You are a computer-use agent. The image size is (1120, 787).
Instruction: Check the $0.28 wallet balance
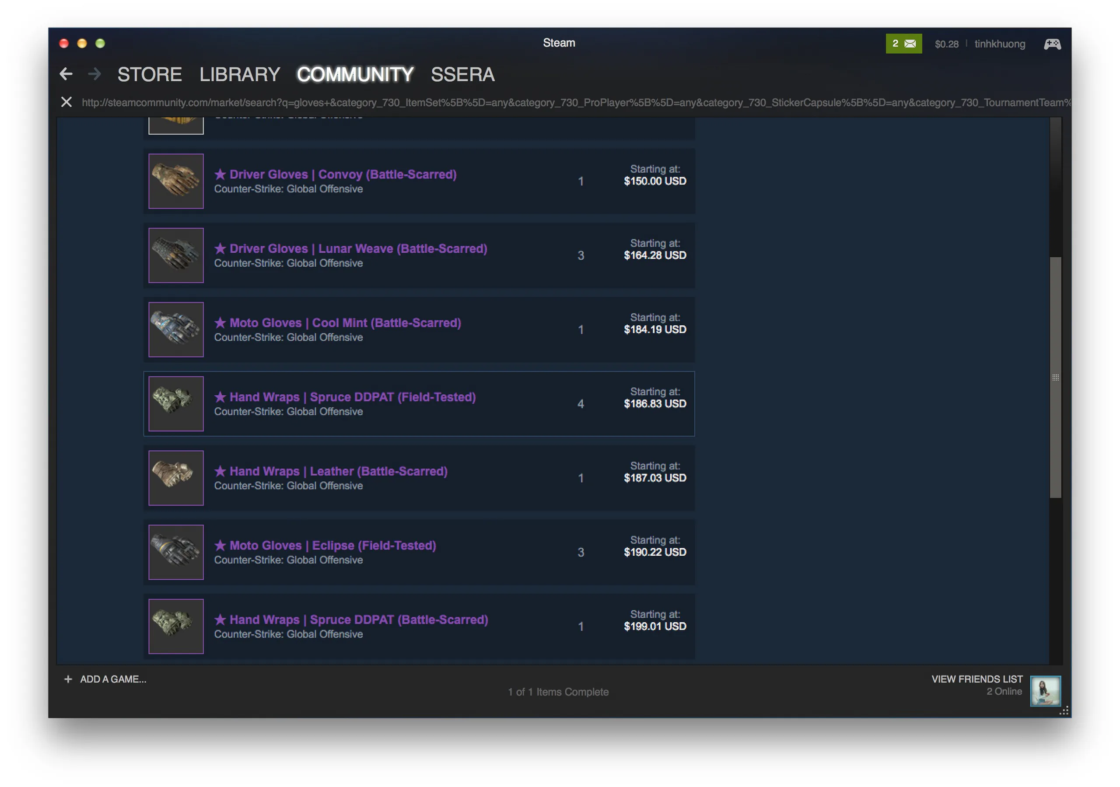(946, 44)
